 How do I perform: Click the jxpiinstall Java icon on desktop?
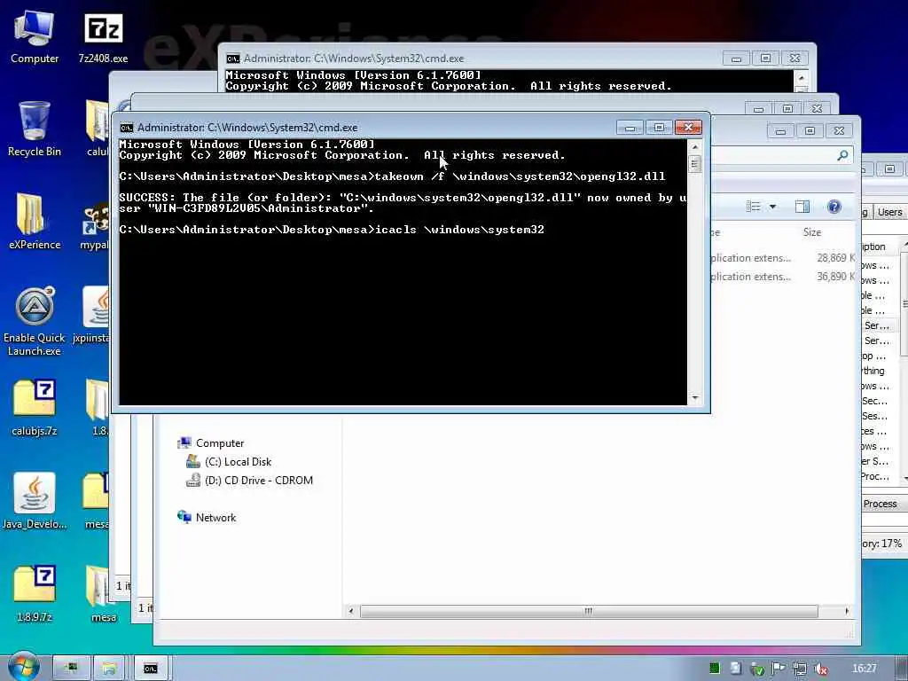pos(92,315)
